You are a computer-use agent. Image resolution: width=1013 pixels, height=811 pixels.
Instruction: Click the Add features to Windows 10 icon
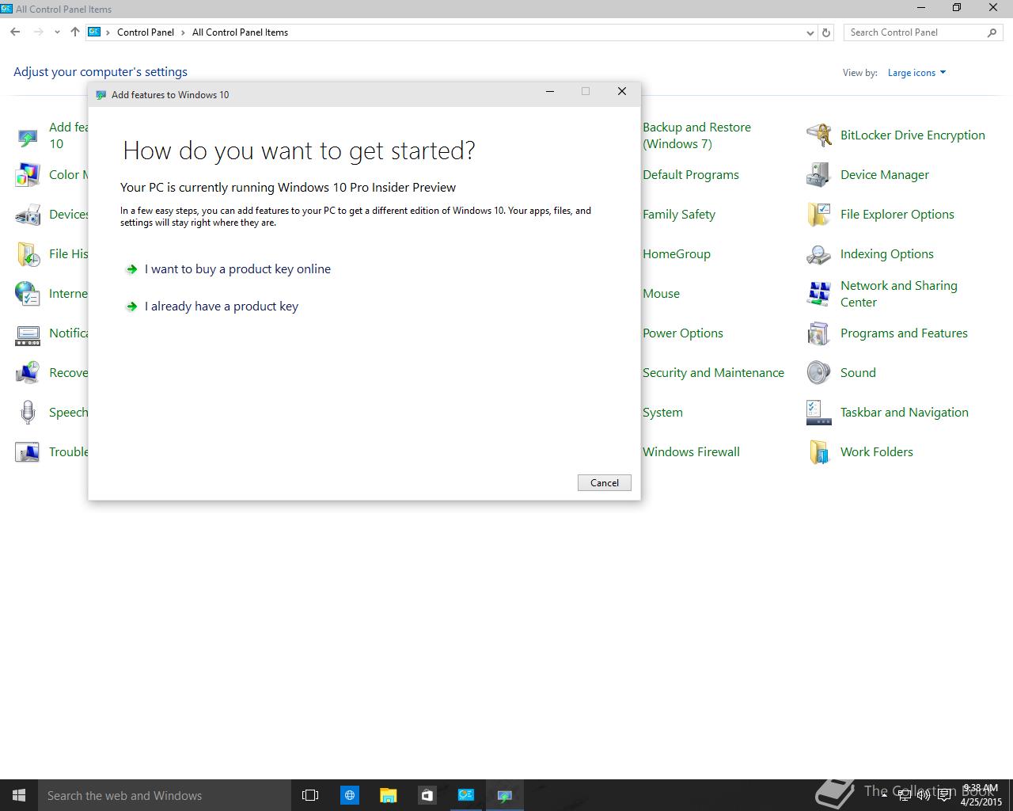(x=28, y=137)
